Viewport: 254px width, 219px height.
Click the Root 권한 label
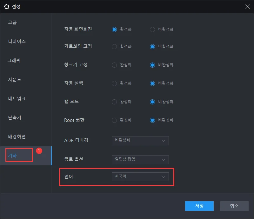74,120
